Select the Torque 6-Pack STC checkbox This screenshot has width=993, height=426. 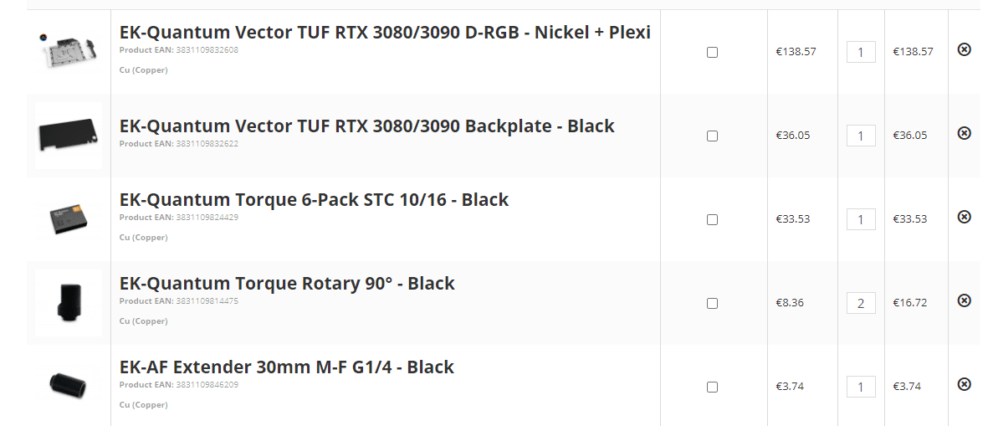(x=712, y=220)
